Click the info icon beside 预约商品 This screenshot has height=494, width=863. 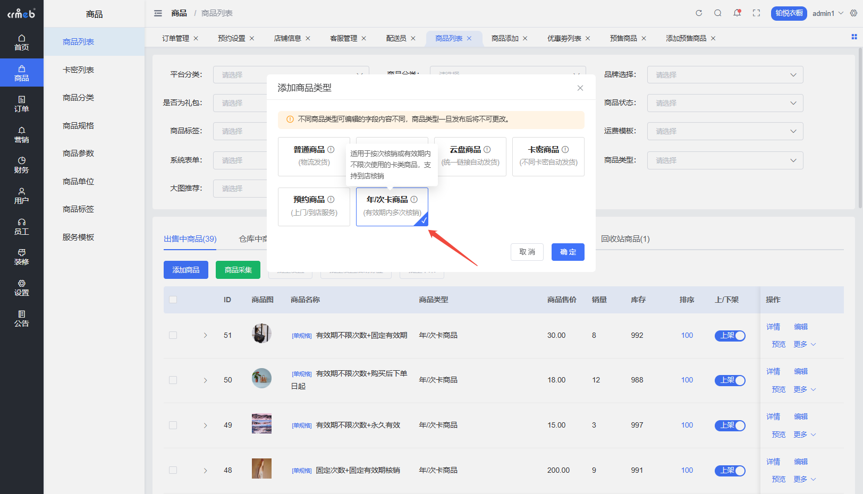click(331, 200)
